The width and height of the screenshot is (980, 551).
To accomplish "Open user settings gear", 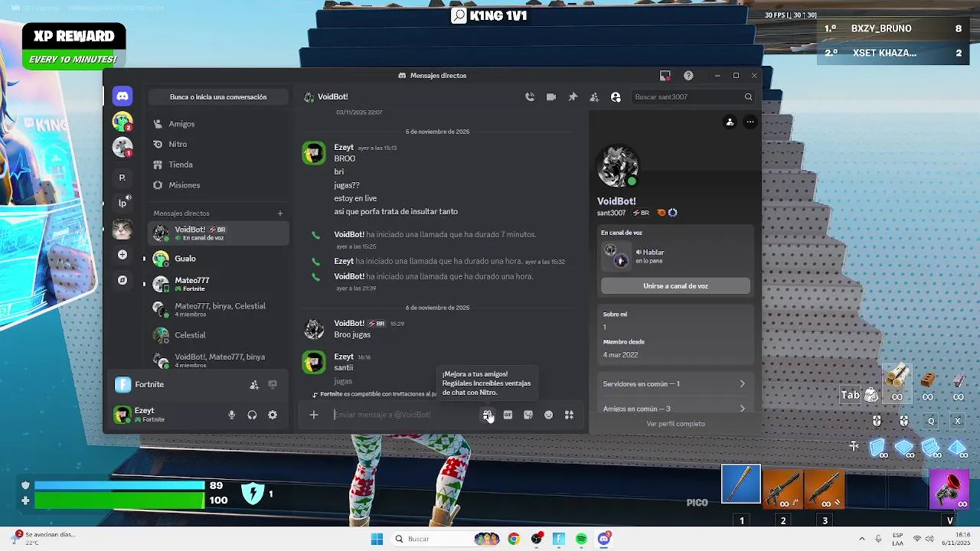I will tap(273, 415).
